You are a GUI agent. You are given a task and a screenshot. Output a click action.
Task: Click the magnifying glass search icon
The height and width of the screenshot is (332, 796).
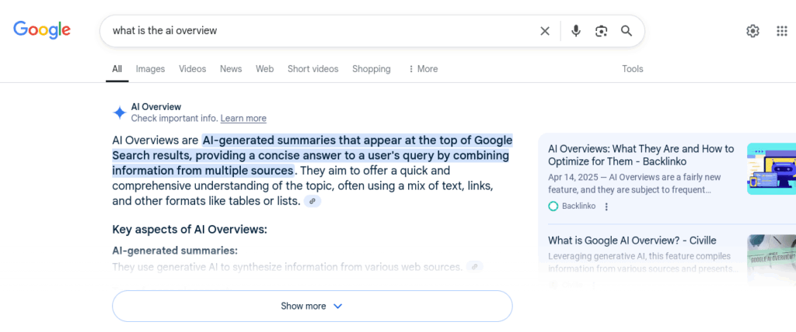[627, 31]
